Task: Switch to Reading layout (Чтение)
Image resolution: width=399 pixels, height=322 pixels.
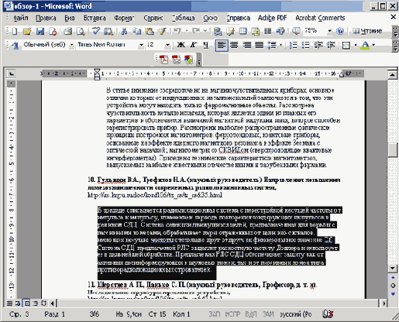Action: 367,31
